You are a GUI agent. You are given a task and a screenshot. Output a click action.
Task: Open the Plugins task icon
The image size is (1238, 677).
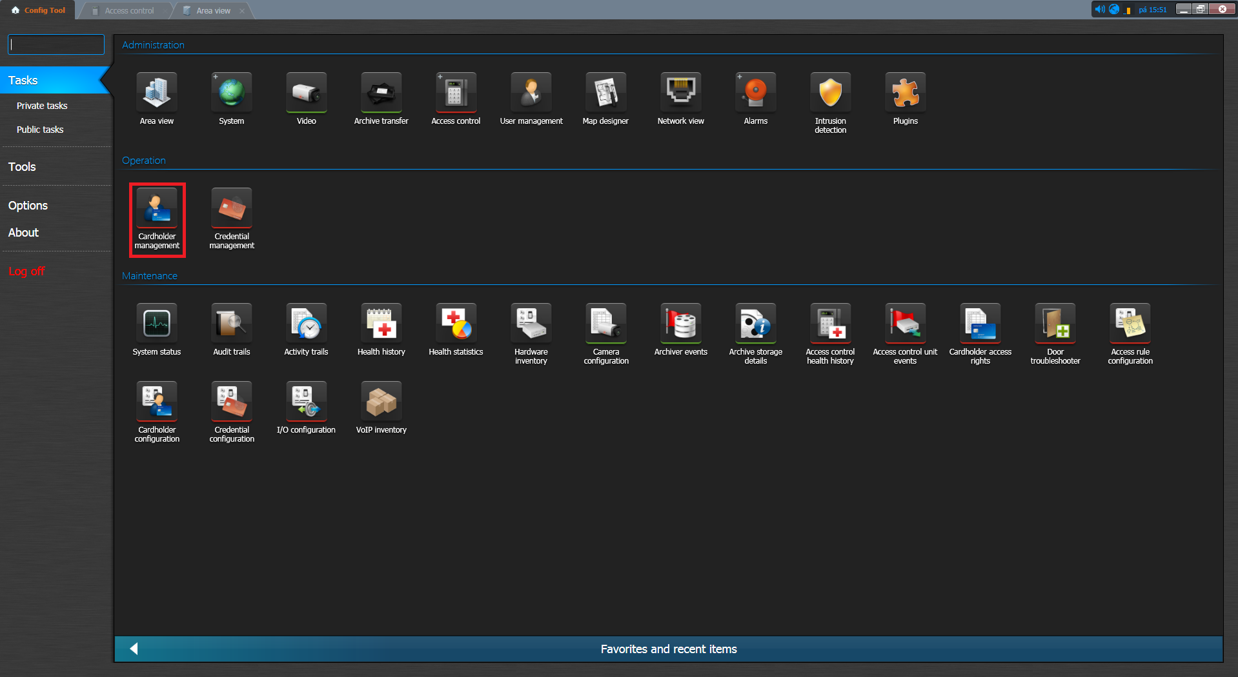pyautogui.click(x=905, y=93)
